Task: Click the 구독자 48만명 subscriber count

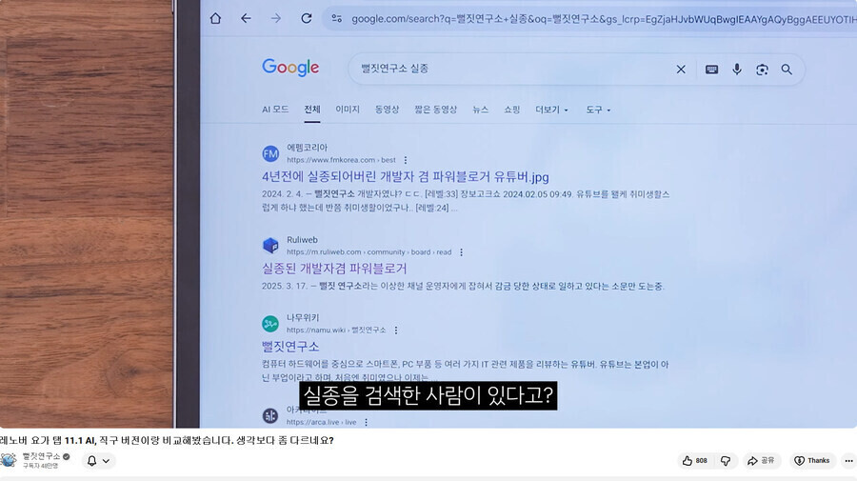Action: pyautogui.click(x=40, y=466)
